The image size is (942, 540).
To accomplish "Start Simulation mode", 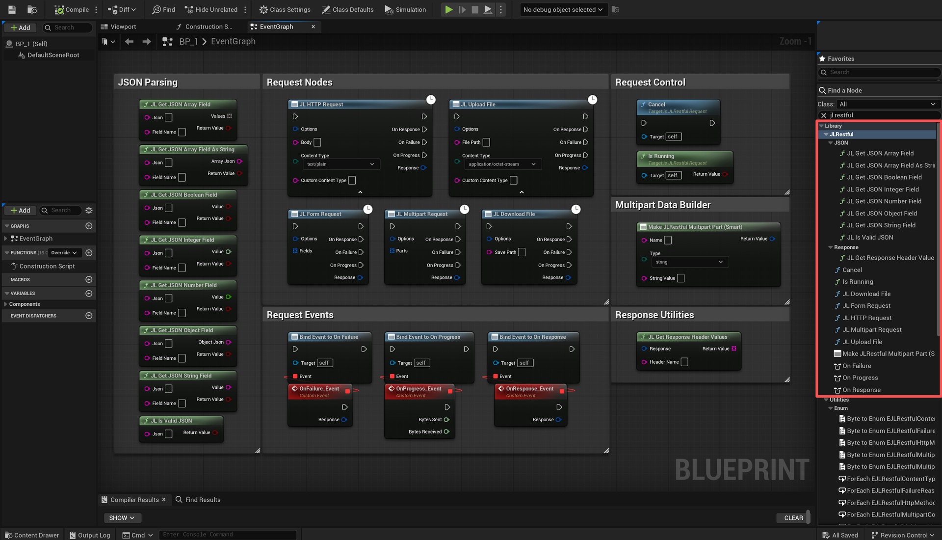I will [x=405, y=9].
